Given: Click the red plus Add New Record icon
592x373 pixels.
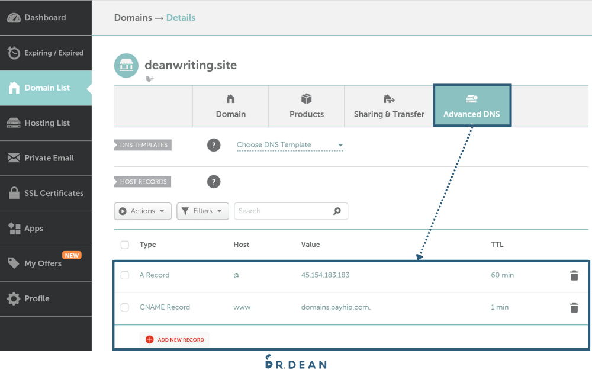Looking at the screenshot, I should [x=149, y=340].
